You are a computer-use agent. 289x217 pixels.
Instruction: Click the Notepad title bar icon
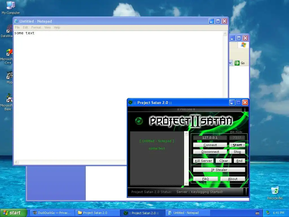tap(16, 21)
